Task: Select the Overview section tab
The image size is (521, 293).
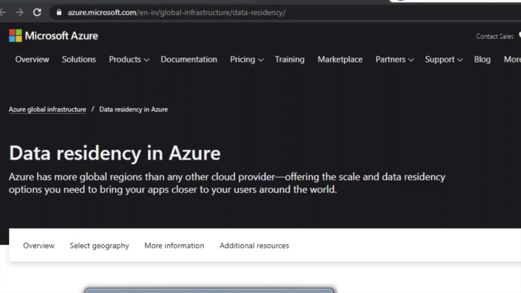Action: click(39, 245)
